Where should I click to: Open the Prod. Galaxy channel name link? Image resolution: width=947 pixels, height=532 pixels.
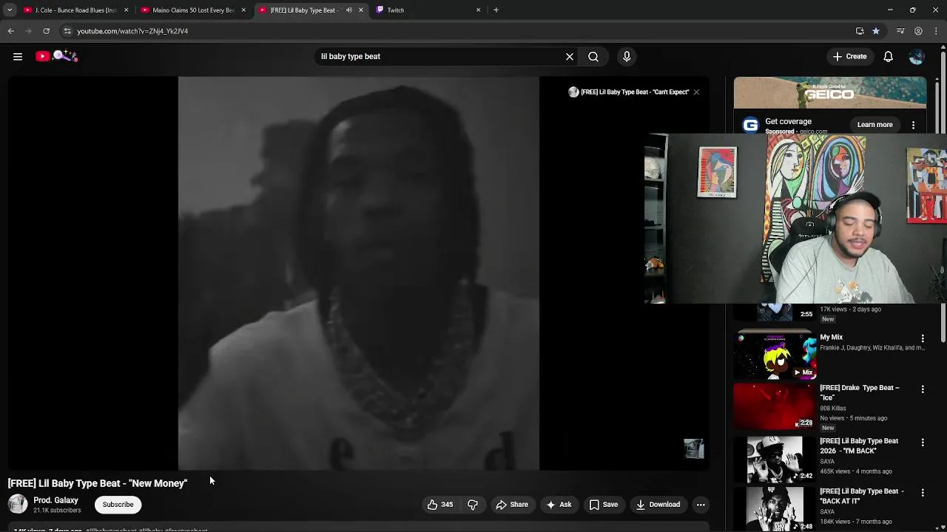pyautogui.click(x=55, y=500)
